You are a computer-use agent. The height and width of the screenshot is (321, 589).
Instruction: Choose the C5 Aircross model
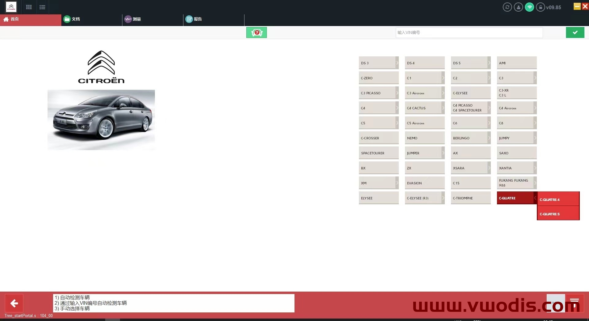click(425, 123)
